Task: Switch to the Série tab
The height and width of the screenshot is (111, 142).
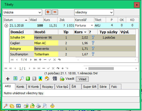Action: [104, 87]
